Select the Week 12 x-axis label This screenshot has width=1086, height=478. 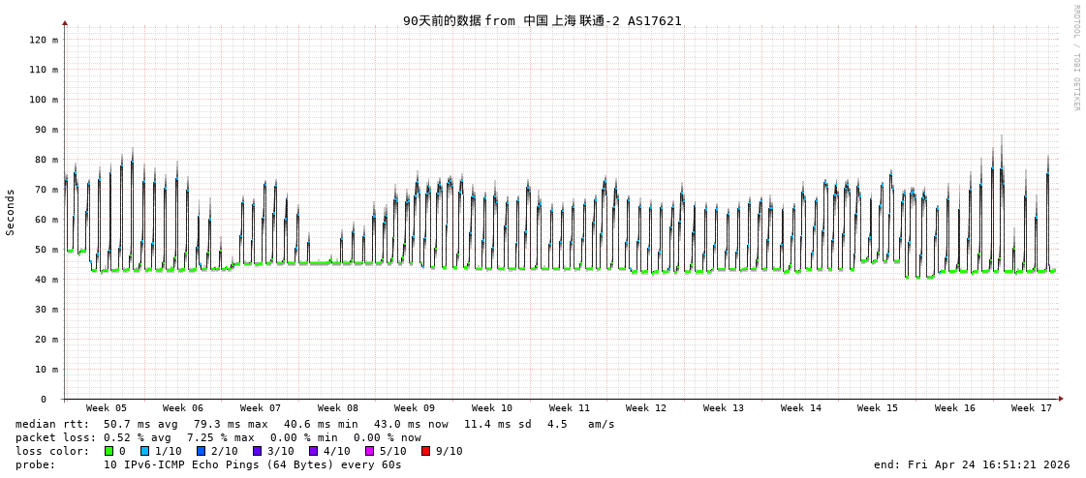click(646, 408)
